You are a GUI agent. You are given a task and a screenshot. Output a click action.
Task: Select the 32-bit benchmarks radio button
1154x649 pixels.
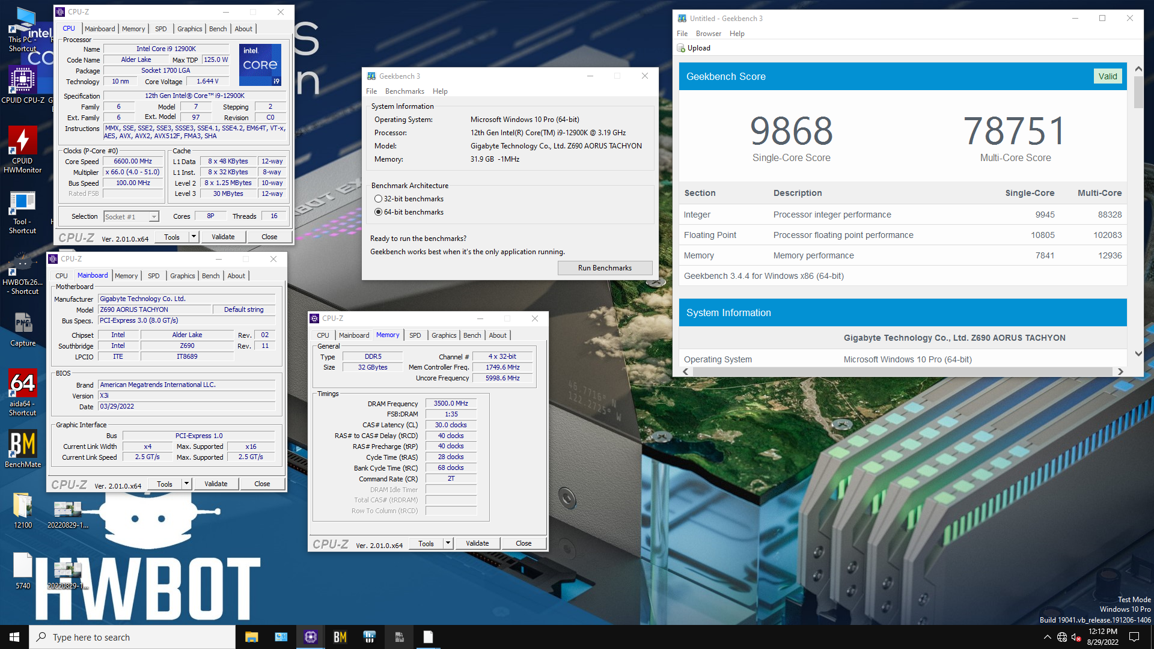[378, 199]
